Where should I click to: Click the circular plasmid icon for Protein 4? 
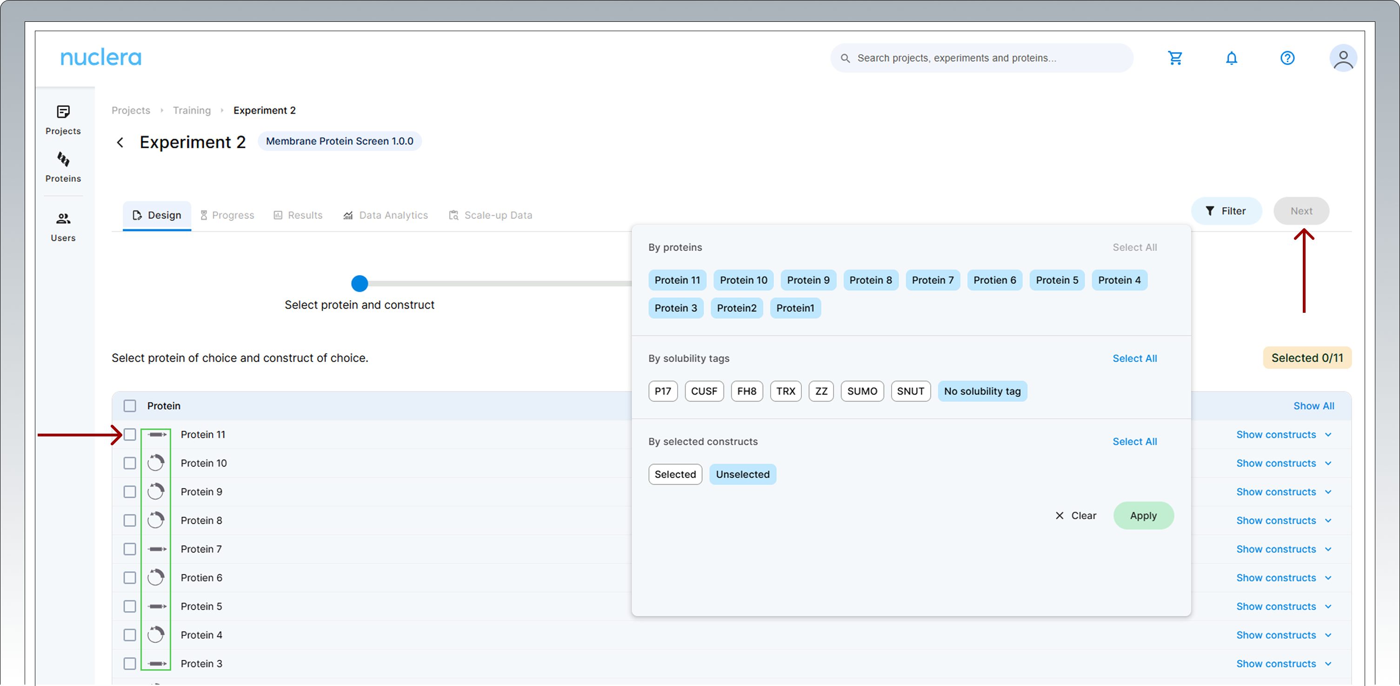click(x=156, y=635)
